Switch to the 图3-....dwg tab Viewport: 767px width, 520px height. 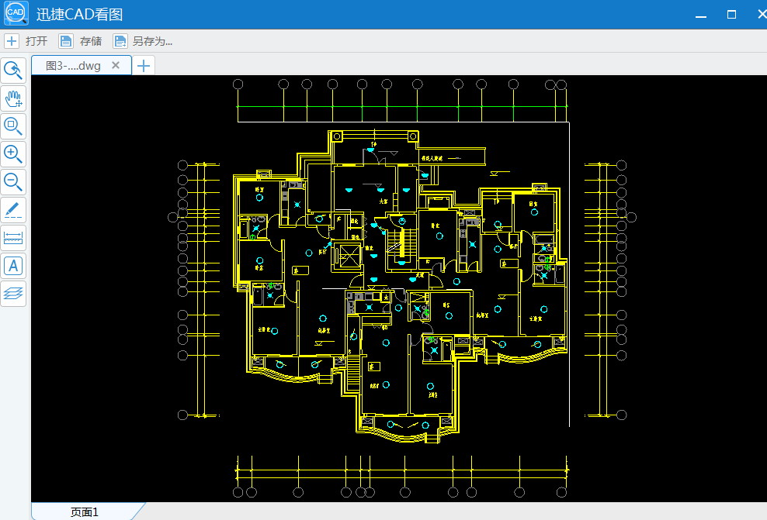tap(73, 66)
